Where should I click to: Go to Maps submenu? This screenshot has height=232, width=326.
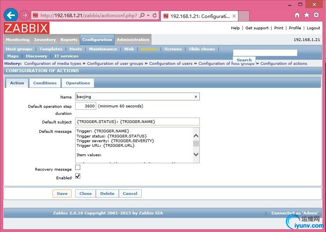pos(13,56)
